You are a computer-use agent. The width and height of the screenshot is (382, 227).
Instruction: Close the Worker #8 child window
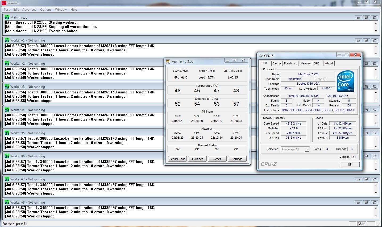point(374,203)
